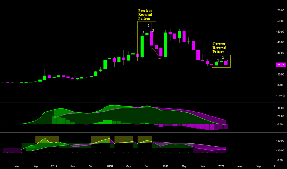This screenshot has height=169, width=287.
Task: Select the 10.00 price axis label
Action: [281, 74]
